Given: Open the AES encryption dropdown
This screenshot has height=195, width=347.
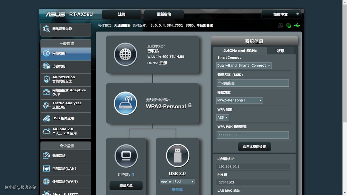Looking at the screenshot, I should (222, 117).
